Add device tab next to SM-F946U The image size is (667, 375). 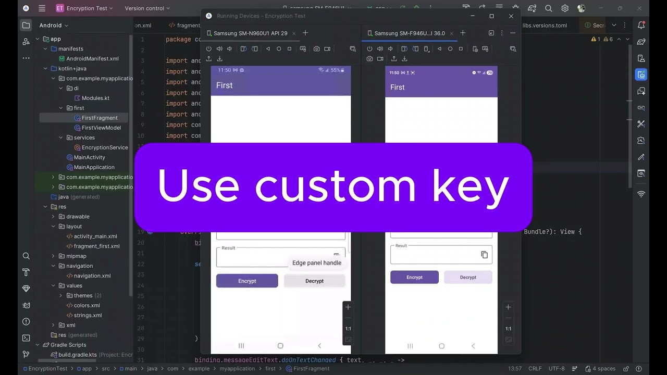462,33
